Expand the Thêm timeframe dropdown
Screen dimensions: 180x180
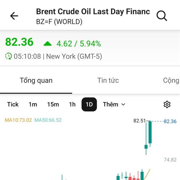tap(114, 104)
